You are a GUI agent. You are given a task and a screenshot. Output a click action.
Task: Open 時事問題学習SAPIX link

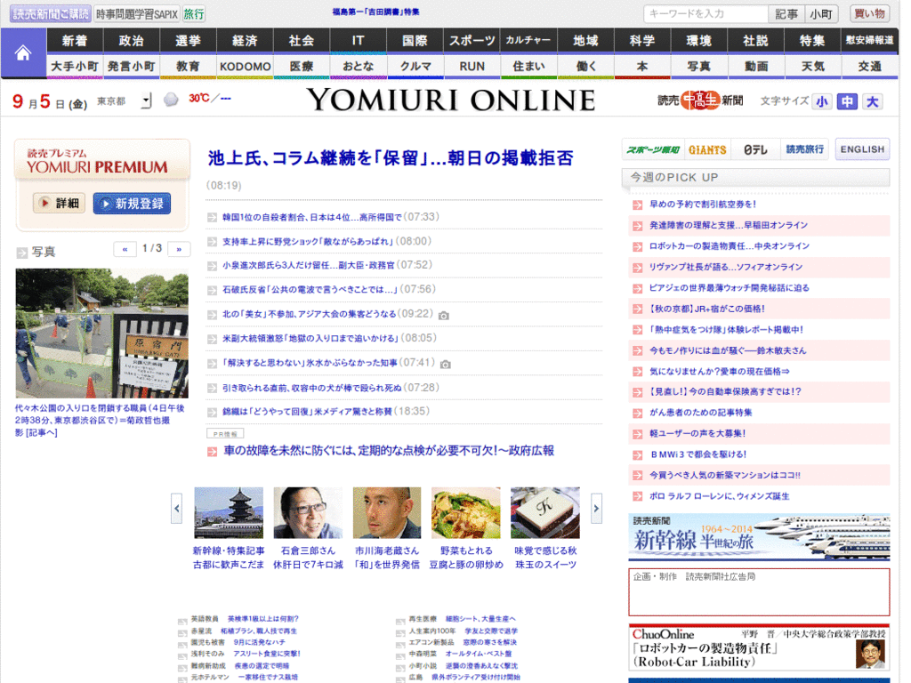pyautogui.click(x=136, y=14)
